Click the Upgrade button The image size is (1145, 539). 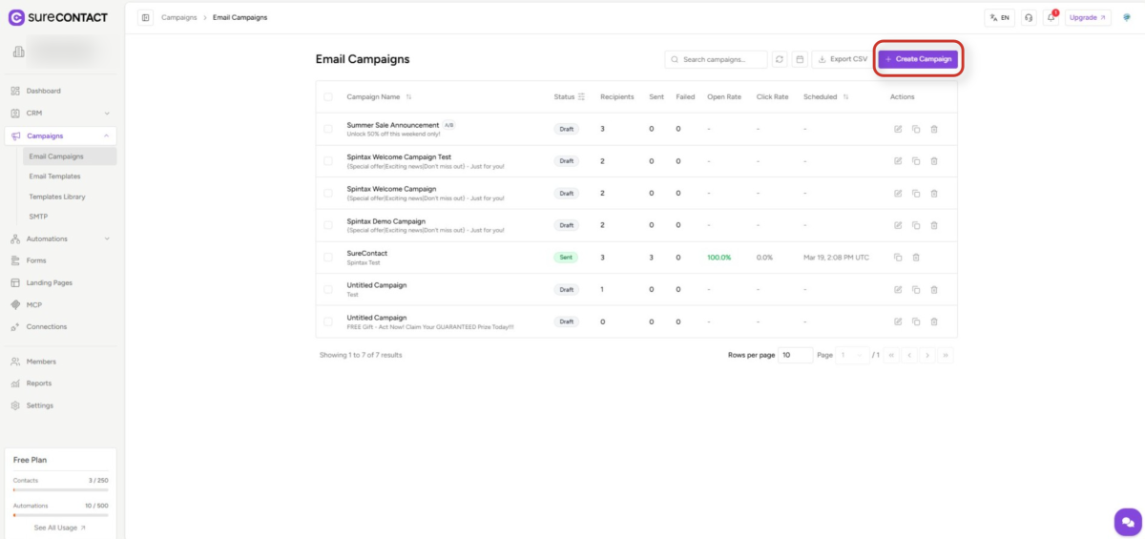(x=1088, y=17)
